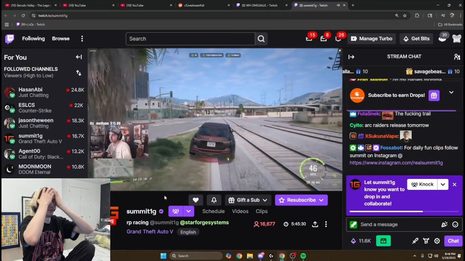Image resolution: width=465 pixels, height=261 pixels.
Task: Open the Windows Start menu
Action: (x=163, y=256)
